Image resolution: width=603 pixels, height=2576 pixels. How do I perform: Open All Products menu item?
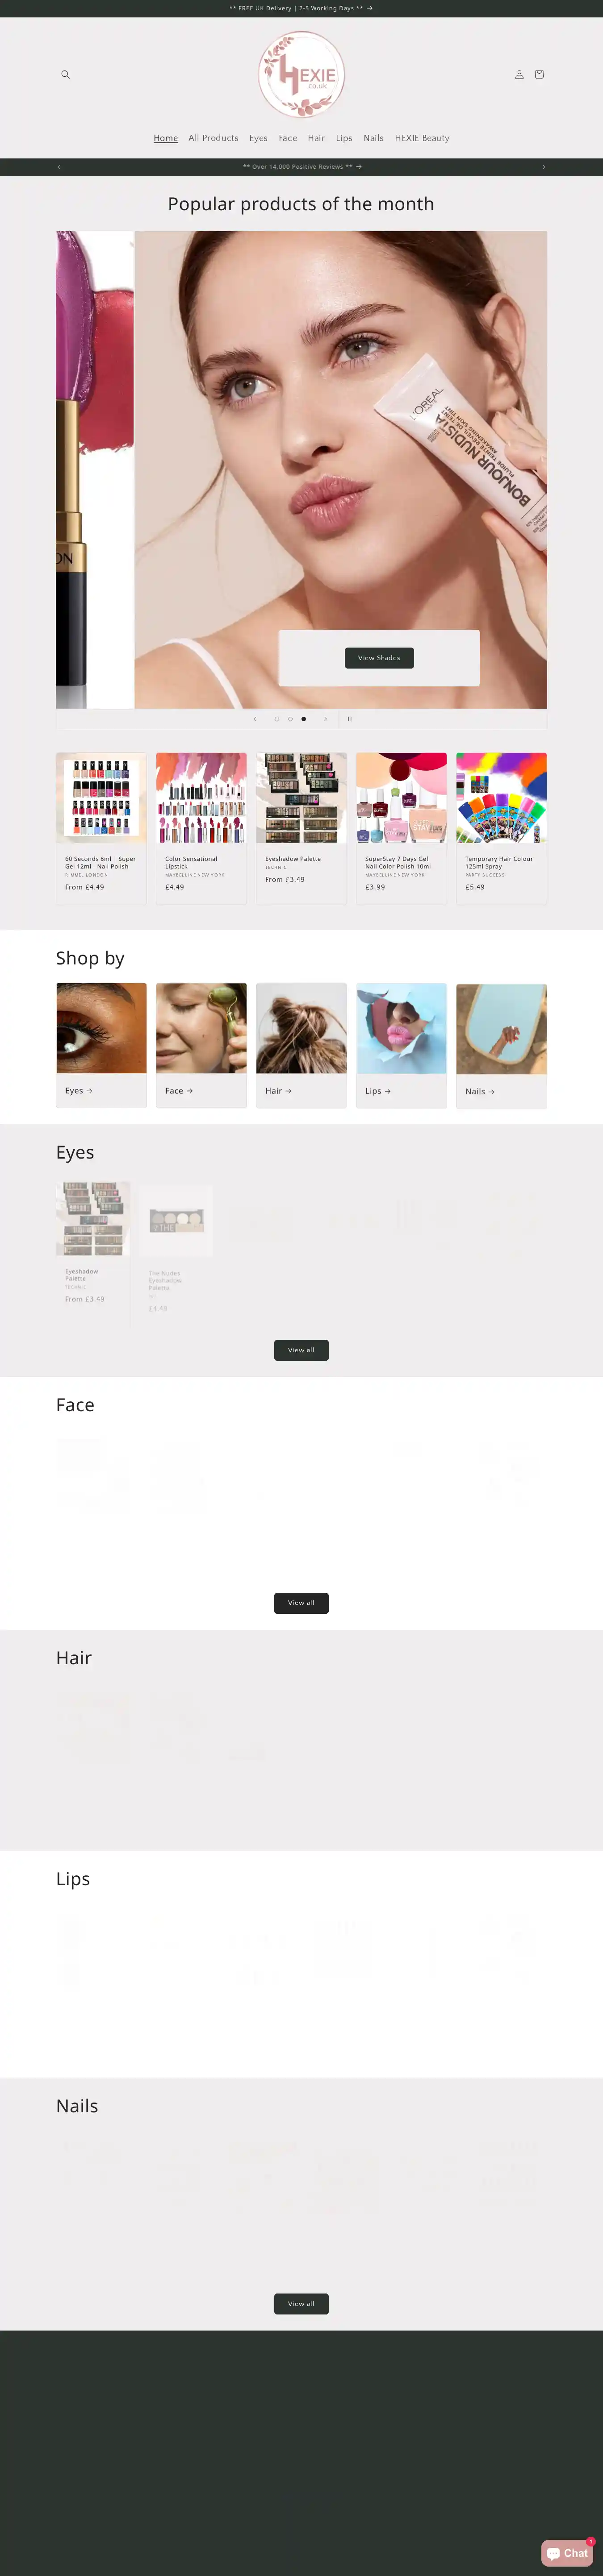(x=214, y=138)
